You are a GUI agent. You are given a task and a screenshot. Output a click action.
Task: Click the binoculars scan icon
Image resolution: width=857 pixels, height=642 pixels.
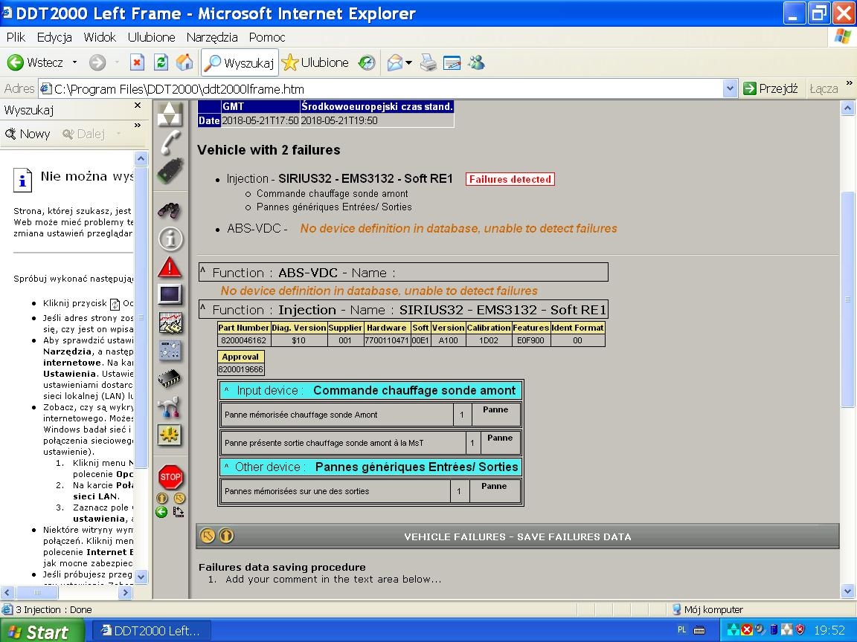[x=170, y=210]
